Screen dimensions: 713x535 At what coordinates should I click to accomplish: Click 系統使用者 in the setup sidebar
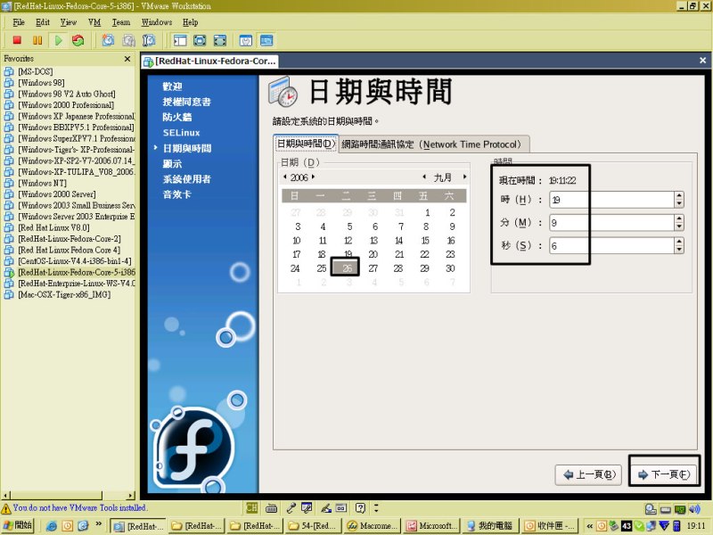coord(187,179)
